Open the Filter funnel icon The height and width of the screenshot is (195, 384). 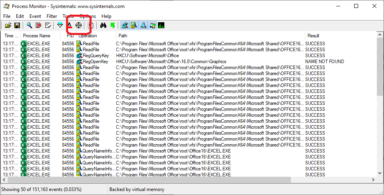(60, 25)
